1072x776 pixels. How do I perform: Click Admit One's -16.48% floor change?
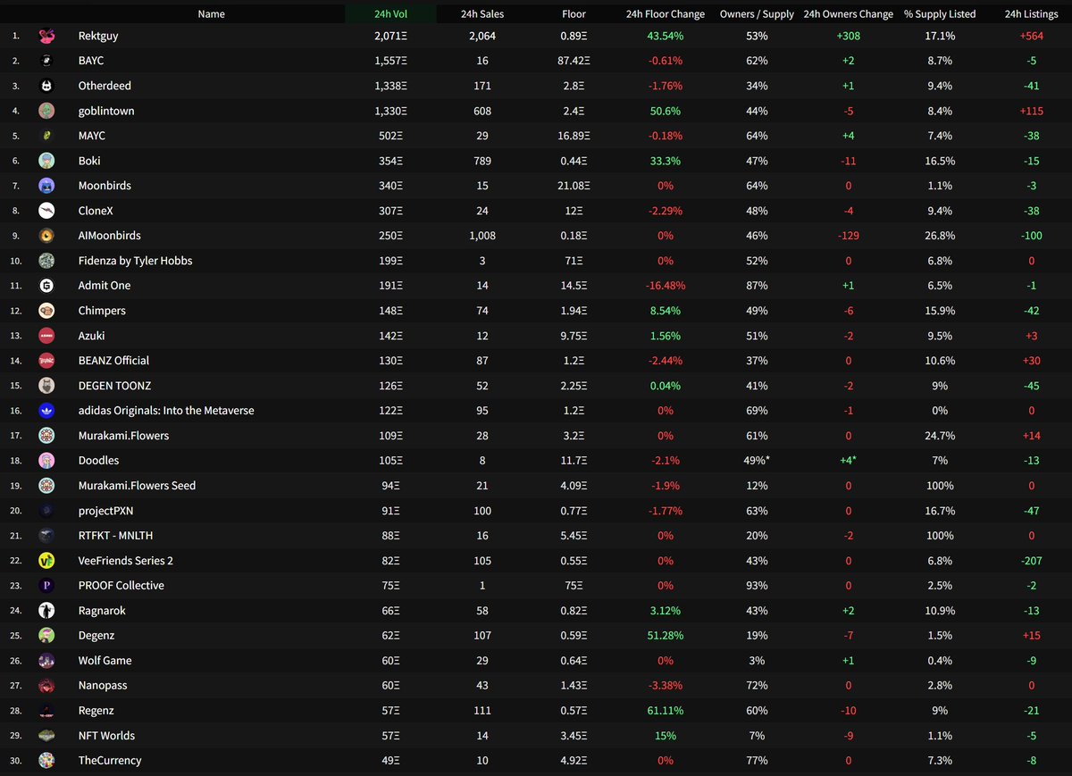(666, 286)
